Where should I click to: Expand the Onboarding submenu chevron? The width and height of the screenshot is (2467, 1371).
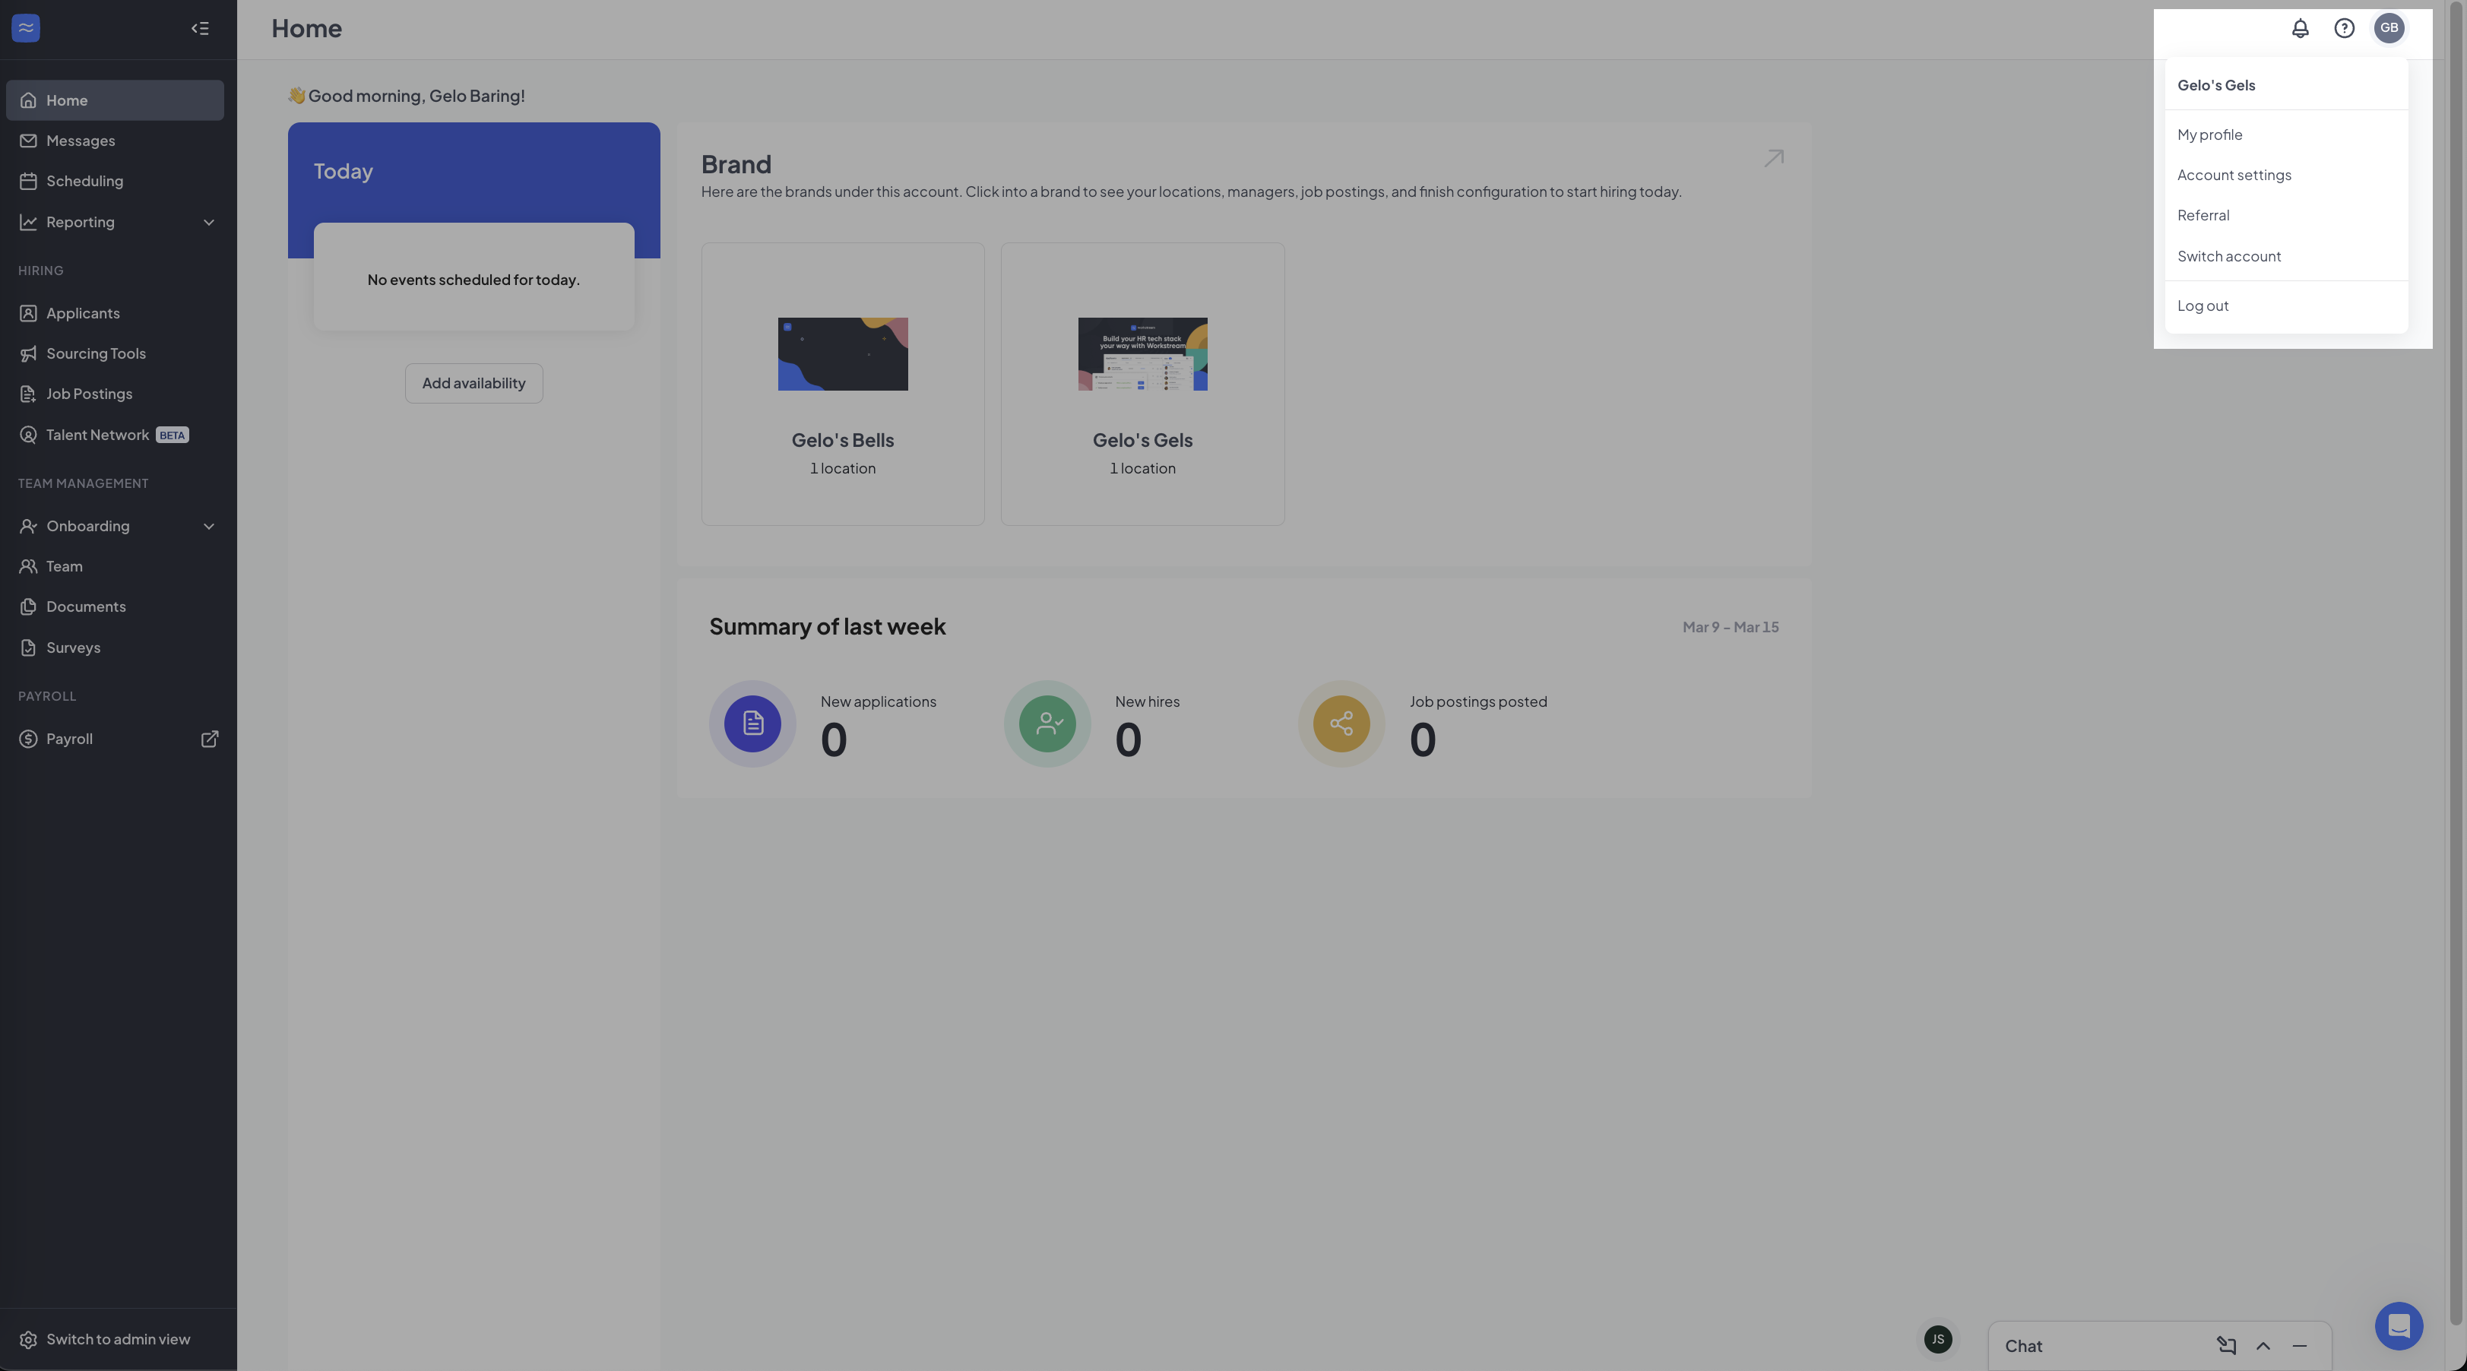pos(209,526)
